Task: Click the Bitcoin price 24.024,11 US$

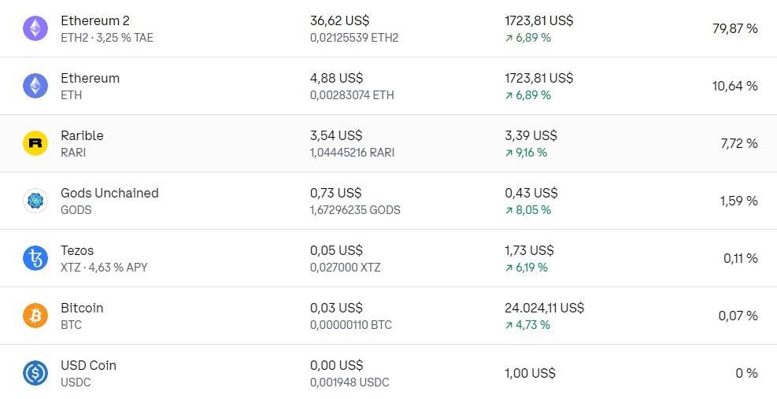Action: 545,308
